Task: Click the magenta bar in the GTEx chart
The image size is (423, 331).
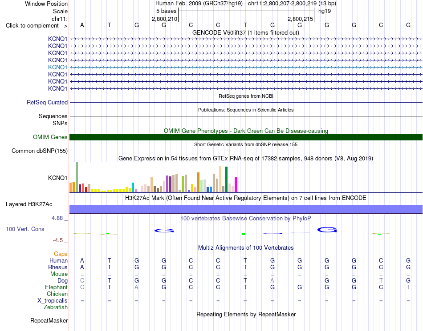Action: click(236, 184)
